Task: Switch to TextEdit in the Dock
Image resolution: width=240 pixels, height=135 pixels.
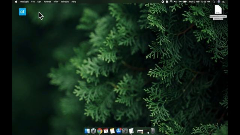Action: tap(131, 131)
